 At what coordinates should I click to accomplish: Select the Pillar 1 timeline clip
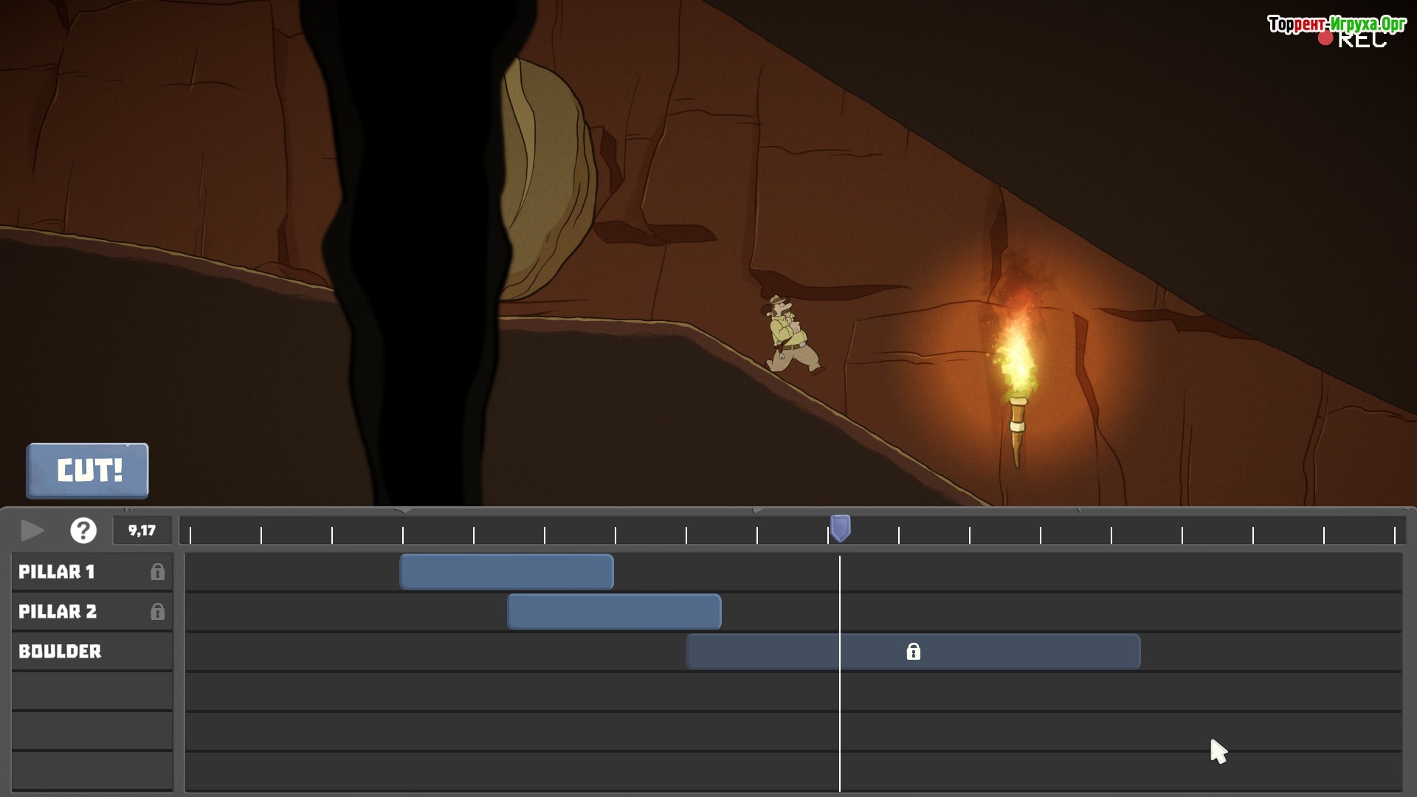click(x=506, y=572)
